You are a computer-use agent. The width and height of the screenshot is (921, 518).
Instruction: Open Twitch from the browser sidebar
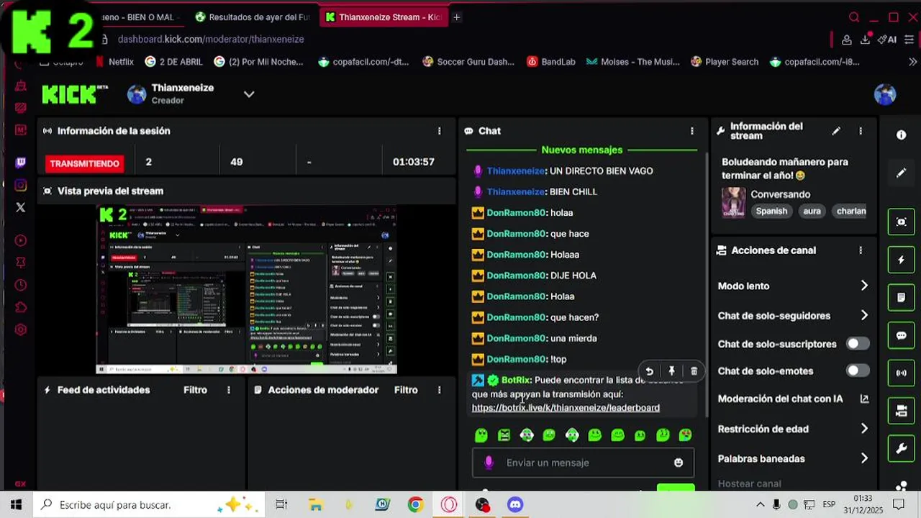(x=20, y=163)
